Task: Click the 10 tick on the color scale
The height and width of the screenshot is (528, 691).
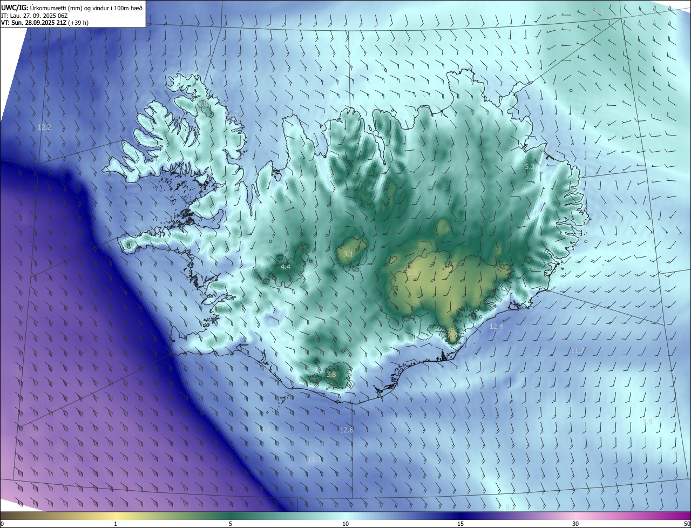Action: (345, 524)
